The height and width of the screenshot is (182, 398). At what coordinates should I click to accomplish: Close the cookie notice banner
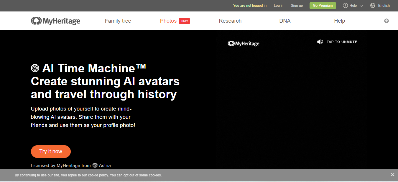point(392,175)
